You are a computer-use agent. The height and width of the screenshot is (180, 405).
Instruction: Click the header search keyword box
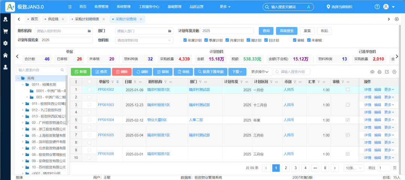point(288,7)
